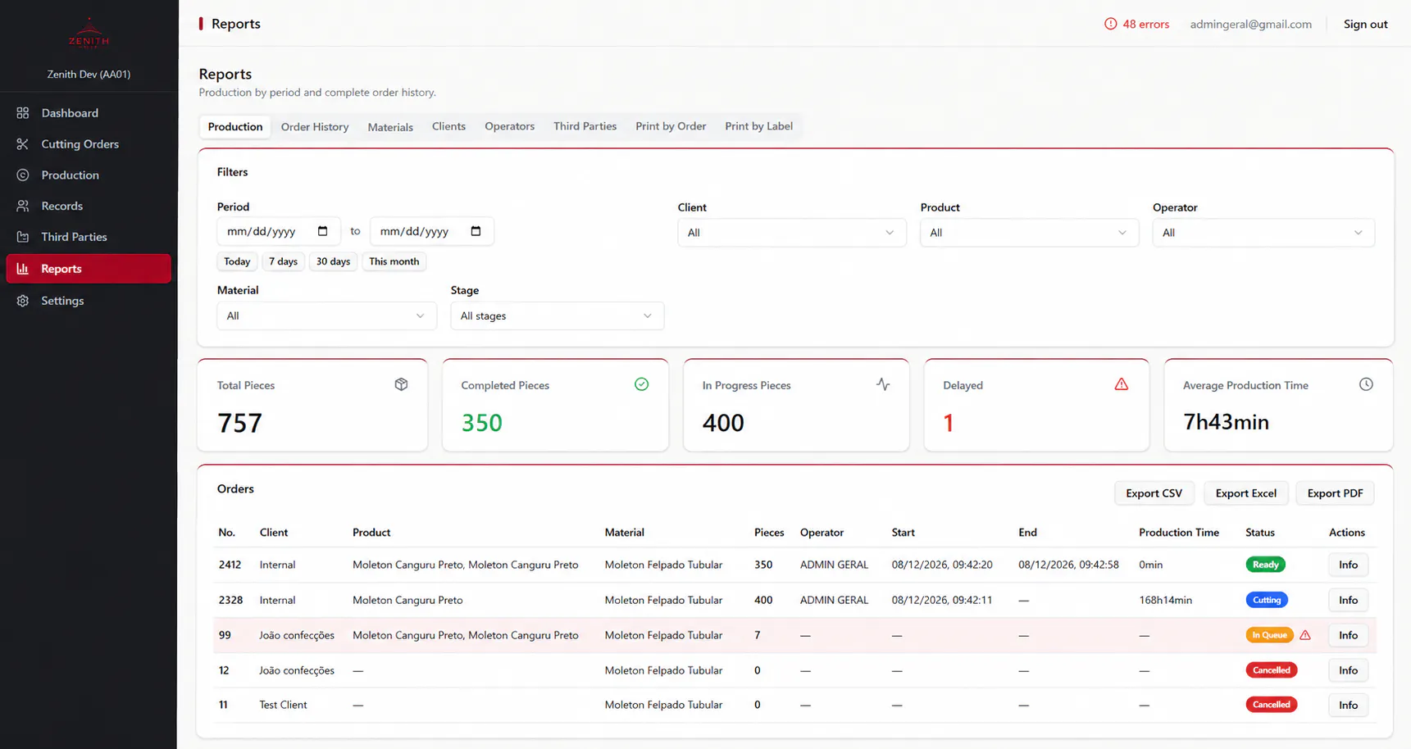Click the Delayed warning triangle icon
The image size is (1411, 749).
click(x=1122, y=384)
